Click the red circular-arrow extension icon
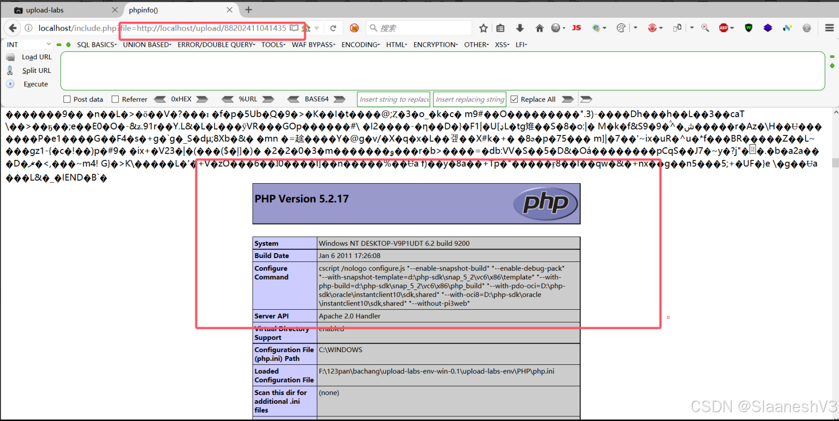839x421 pixels. [652, 28]
